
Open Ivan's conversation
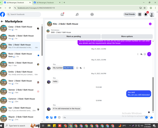pos(20,109)
